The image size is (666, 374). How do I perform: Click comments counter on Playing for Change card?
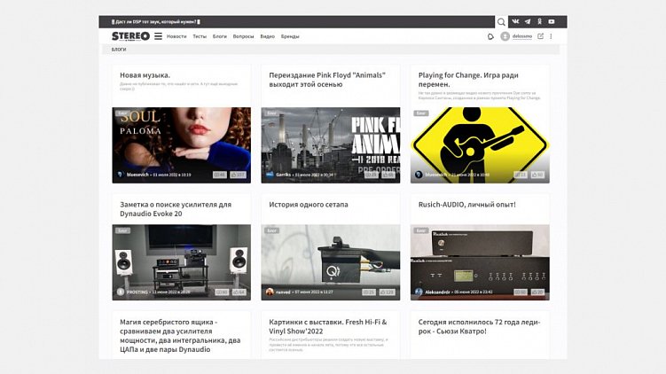point(521,175)
